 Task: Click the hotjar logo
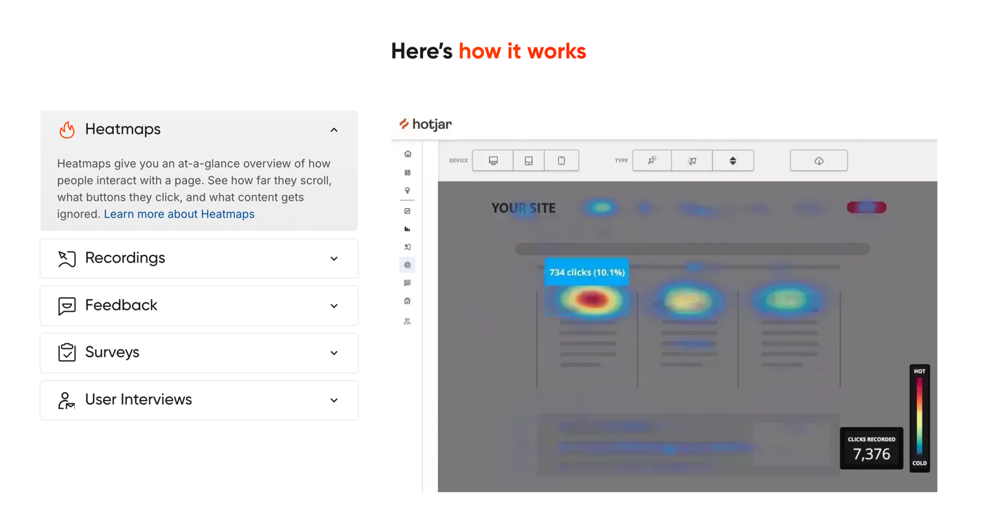coord(426,124)
